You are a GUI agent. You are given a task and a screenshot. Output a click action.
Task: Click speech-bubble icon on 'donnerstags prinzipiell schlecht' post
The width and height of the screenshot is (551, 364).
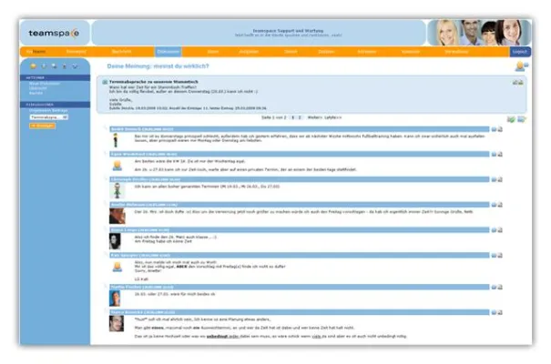pyautogui.click(x=494, y=129)
